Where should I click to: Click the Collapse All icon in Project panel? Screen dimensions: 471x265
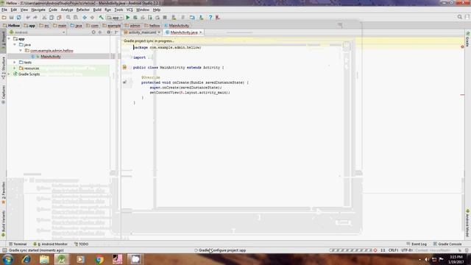[x=100, y=32]
